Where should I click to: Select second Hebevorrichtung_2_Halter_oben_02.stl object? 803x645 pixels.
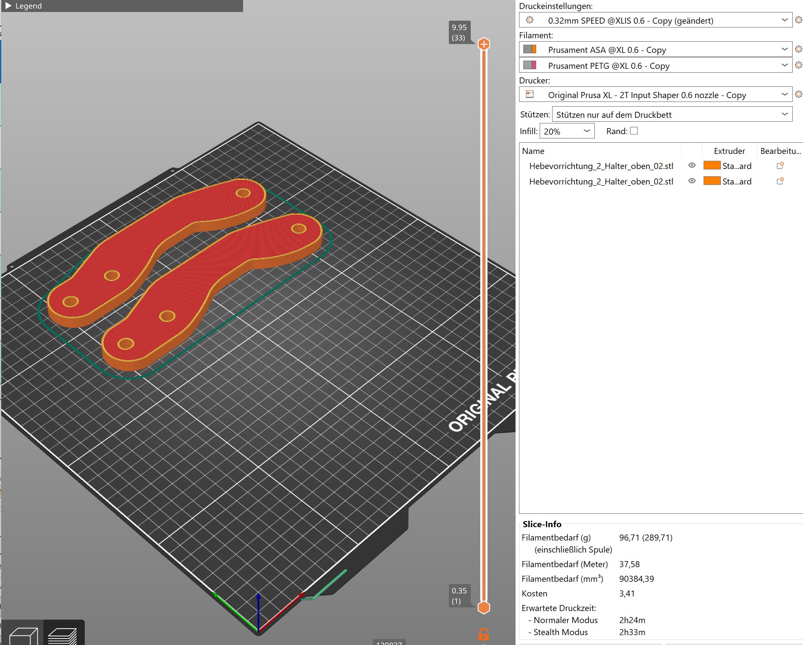[x=601, y=181]
